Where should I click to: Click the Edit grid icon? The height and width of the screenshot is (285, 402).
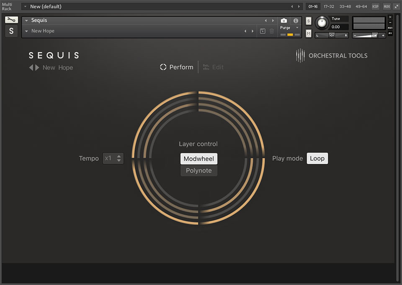pos(206,67)
